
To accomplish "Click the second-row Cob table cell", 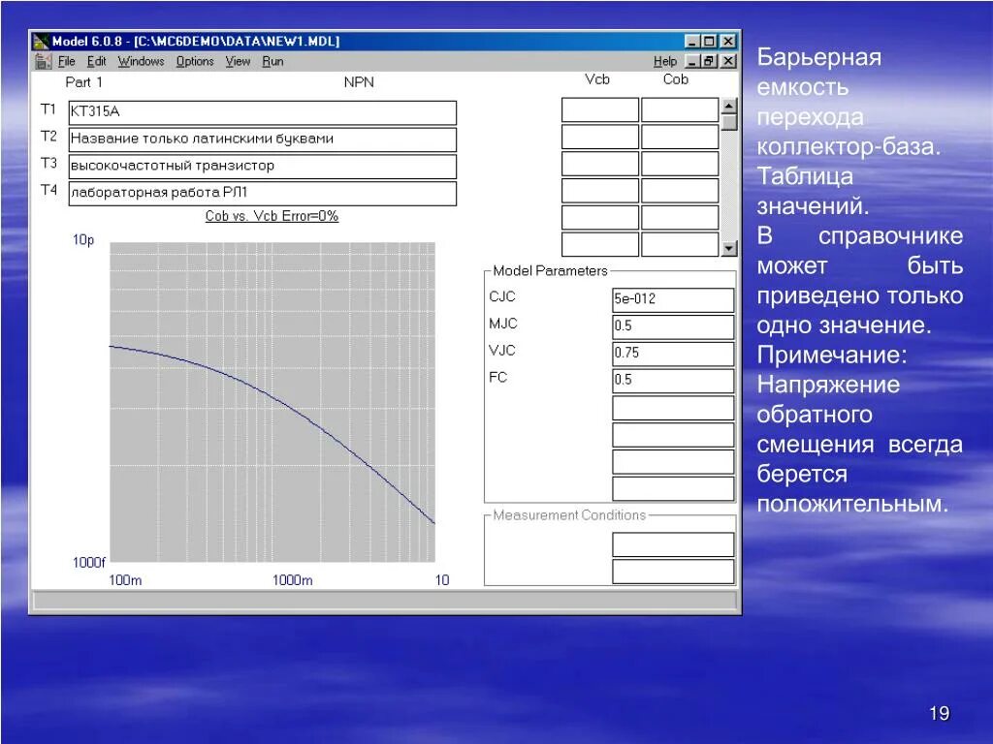I will coord(680,137).
